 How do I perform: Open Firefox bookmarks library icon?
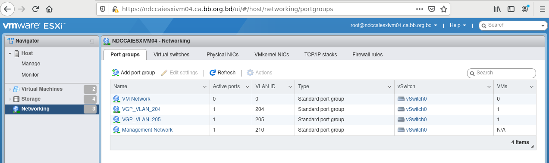497,9
